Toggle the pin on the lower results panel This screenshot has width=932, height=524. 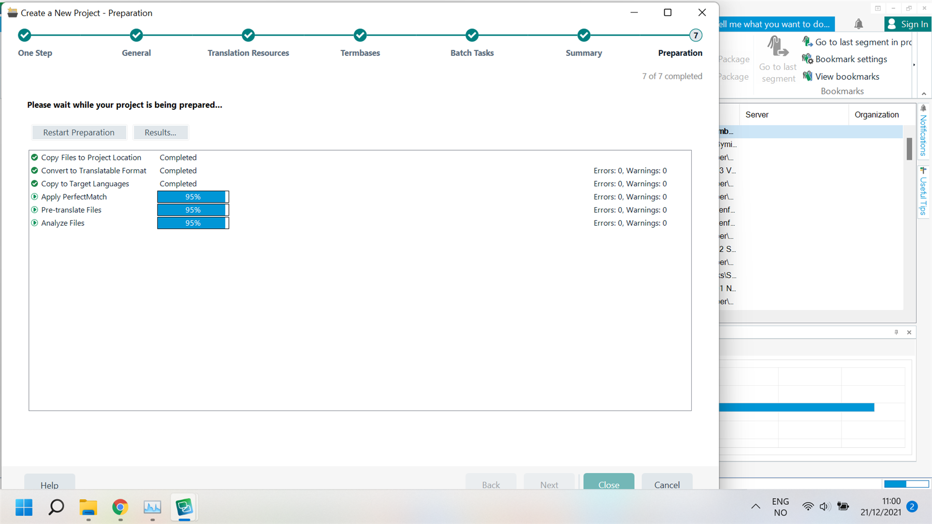click(896, 332)
